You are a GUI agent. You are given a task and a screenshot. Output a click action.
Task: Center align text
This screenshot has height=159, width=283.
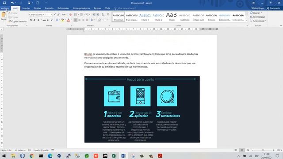80,20
